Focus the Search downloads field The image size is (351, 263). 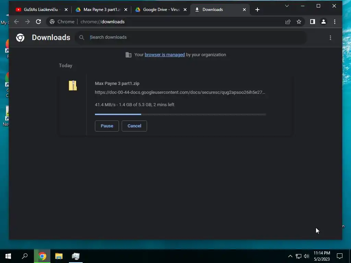191,37
